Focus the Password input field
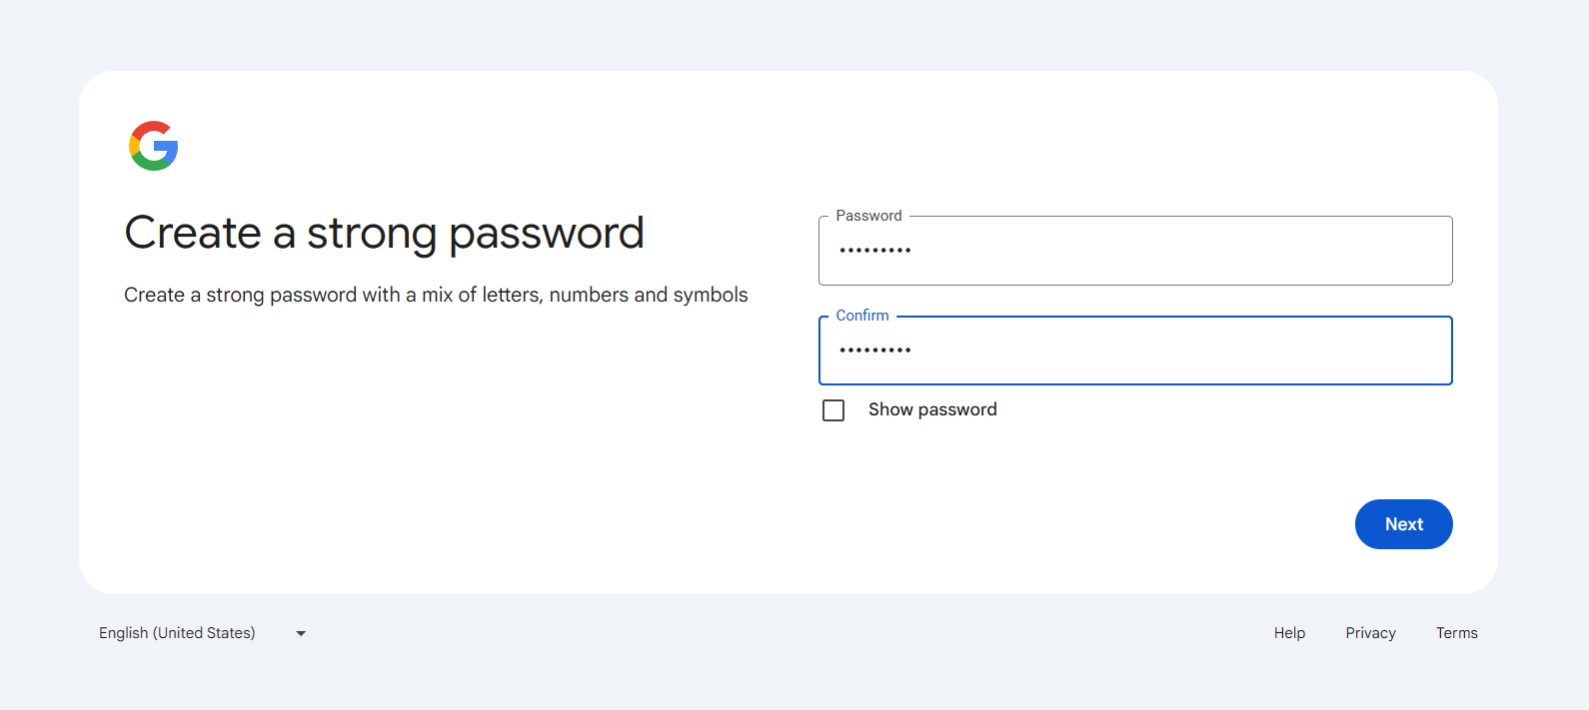Image resolution: width=1589 pixels, height=710 pixels. (1134, 251)
